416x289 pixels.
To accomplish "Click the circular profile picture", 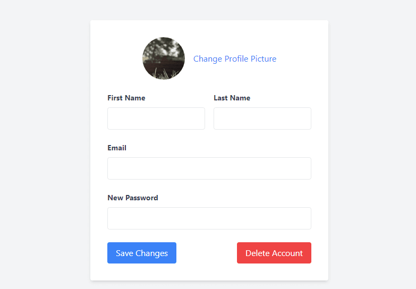I will click(x=164, y=58).
